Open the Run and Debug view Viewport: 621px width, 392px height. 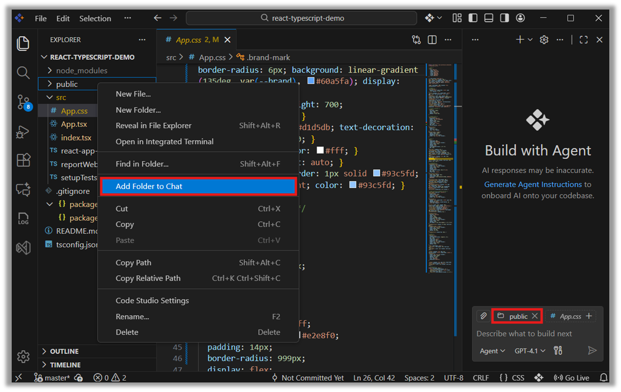coord(23,131)
